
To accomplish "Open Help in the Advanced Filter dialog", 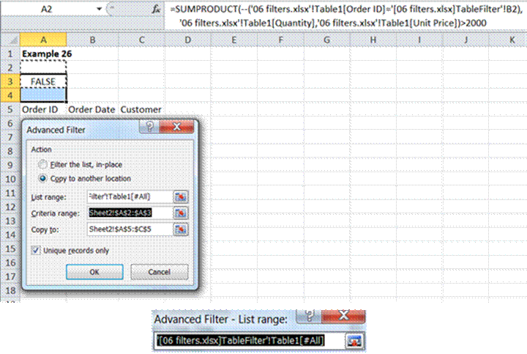I will pos(149,129).
